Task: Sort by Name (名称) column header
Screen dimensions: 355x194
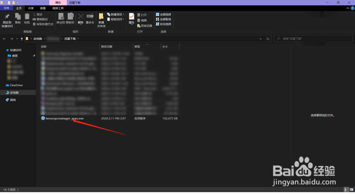Action: (69, 46)
